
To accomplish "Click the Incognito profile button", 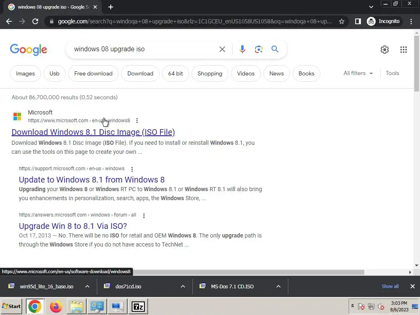I will [x=384, y=21].
